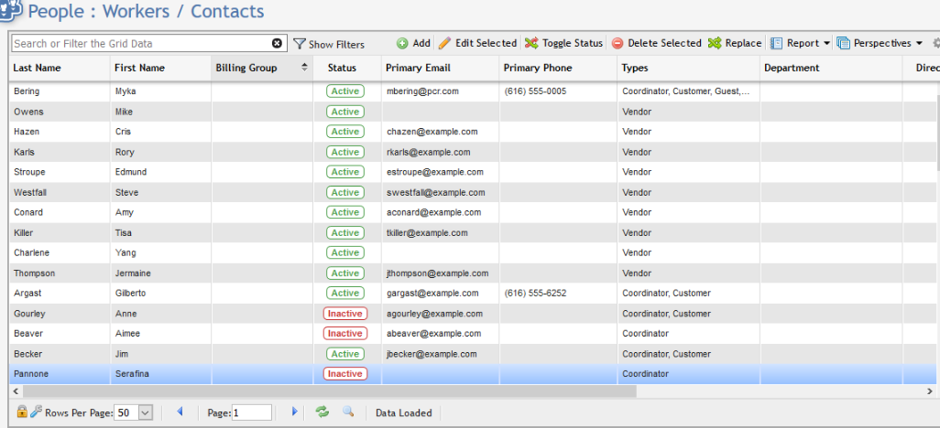Click the magnifier icon in the footer
The image size is (940, 428).
(348, 412)
